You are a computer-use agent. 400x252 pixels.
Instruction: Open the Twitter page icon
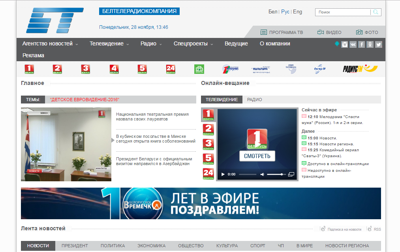[x=379, y=44]
